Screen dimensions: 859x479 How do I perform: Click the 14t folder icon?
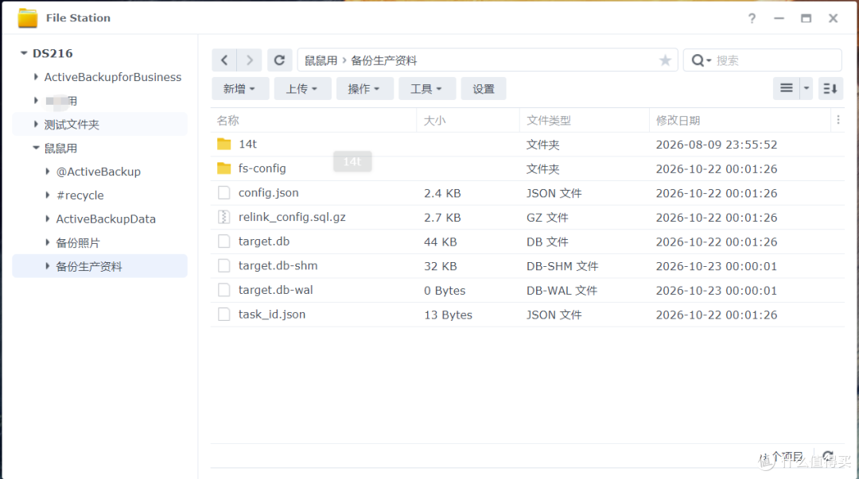[224, 144]
